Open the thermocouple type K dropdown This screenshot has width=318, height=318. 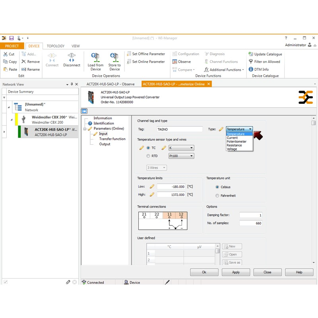181,148
